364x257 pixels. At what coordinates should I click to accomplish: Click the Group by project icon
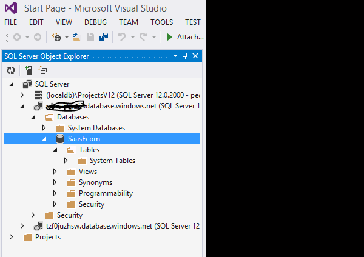43,70
